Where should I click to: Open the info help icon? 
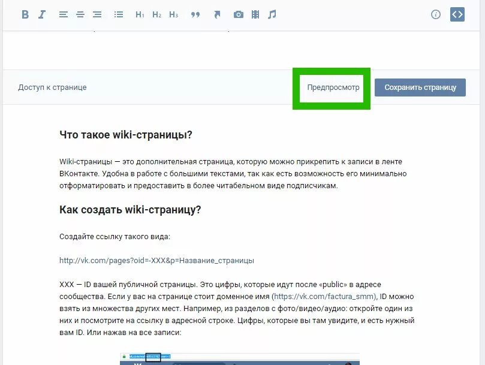click(x=436, y=14)
